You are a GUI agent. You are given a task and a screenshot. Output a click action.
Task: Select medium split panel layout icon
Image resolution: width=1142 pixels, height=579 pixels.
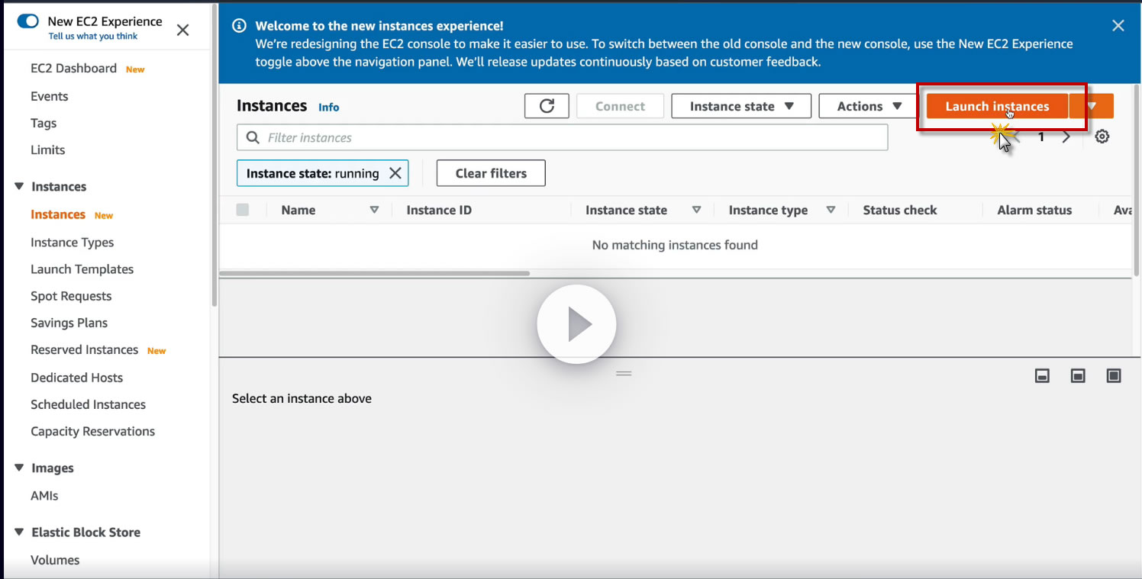[1078, 375]
